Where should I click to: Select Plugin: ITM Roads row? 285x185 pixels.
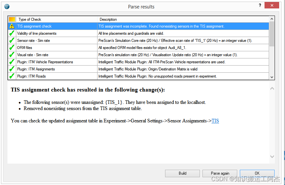(x=138, y=76)
